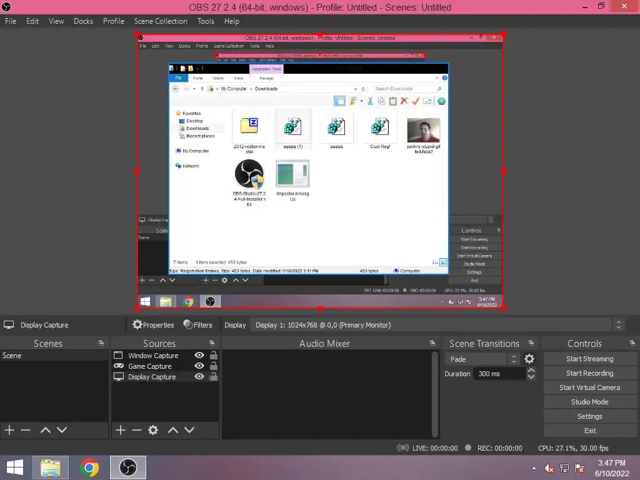
Task: Click Start Streaming button
Action: (590, 359)
